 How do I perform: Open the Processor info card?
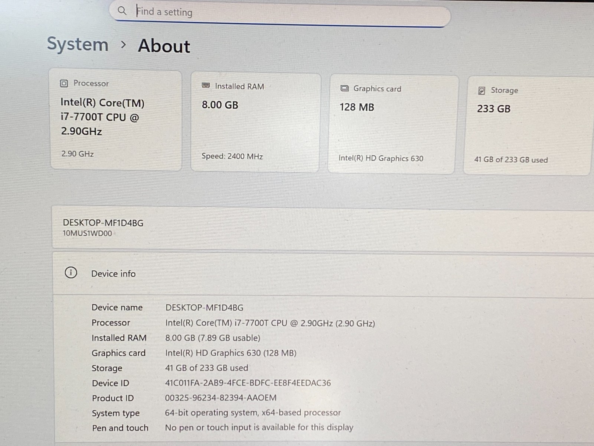coord(116,119)
